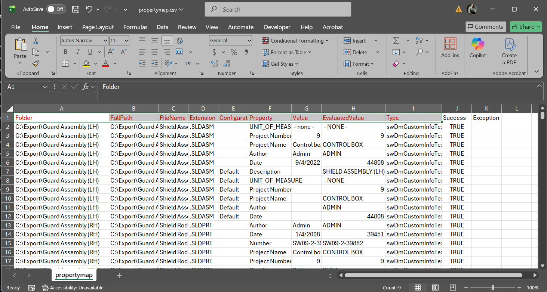Toggle AutoSave on
This screenshot has height=292, width=547.
point(56,9)
